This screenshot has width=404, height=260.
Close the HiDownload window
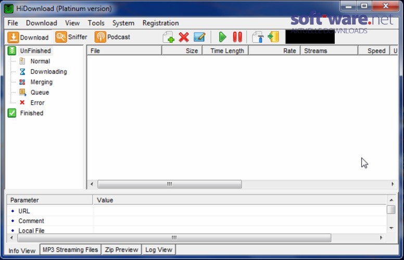pyautogui.click(x=385, y=6)
